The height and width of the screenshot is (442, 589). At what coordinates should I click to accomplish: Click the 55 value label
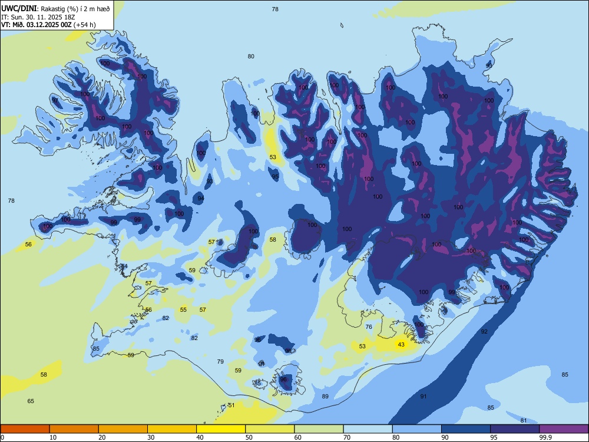[x=183, y=310]
